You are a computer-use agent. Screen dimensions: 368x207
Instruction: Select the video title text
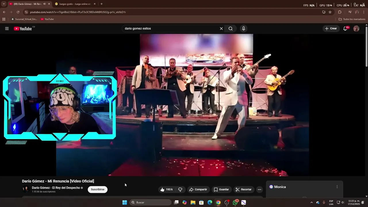(x=58, y=181)
